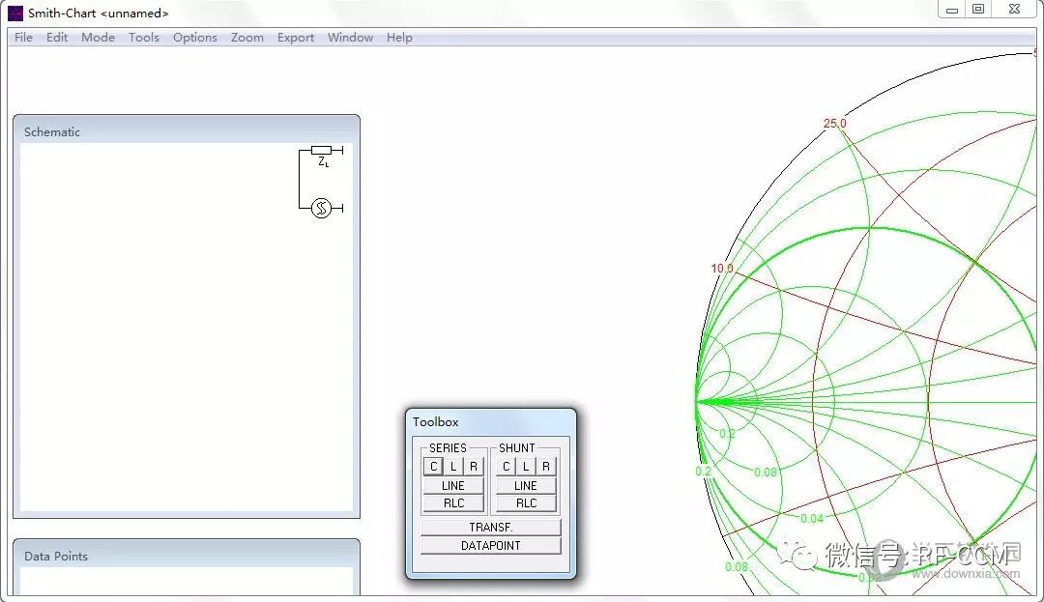Insert a series RLC element
This screenshot has height=602, width=1044.
point(453,502)
